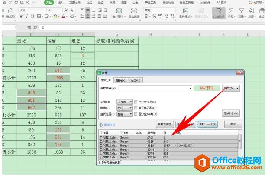Click the Save icon in quick access toolbar
The height and width of the screenshot is (175, 265).
click(x=5, y=3)
